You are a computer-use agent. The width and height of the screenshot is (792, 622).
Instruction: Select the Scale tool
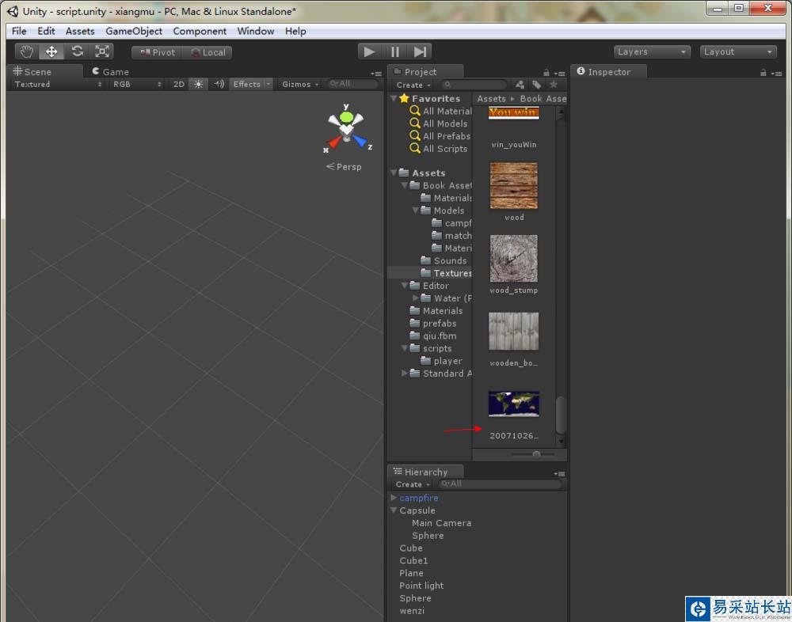pyautogui.click(x=102, y=51)
